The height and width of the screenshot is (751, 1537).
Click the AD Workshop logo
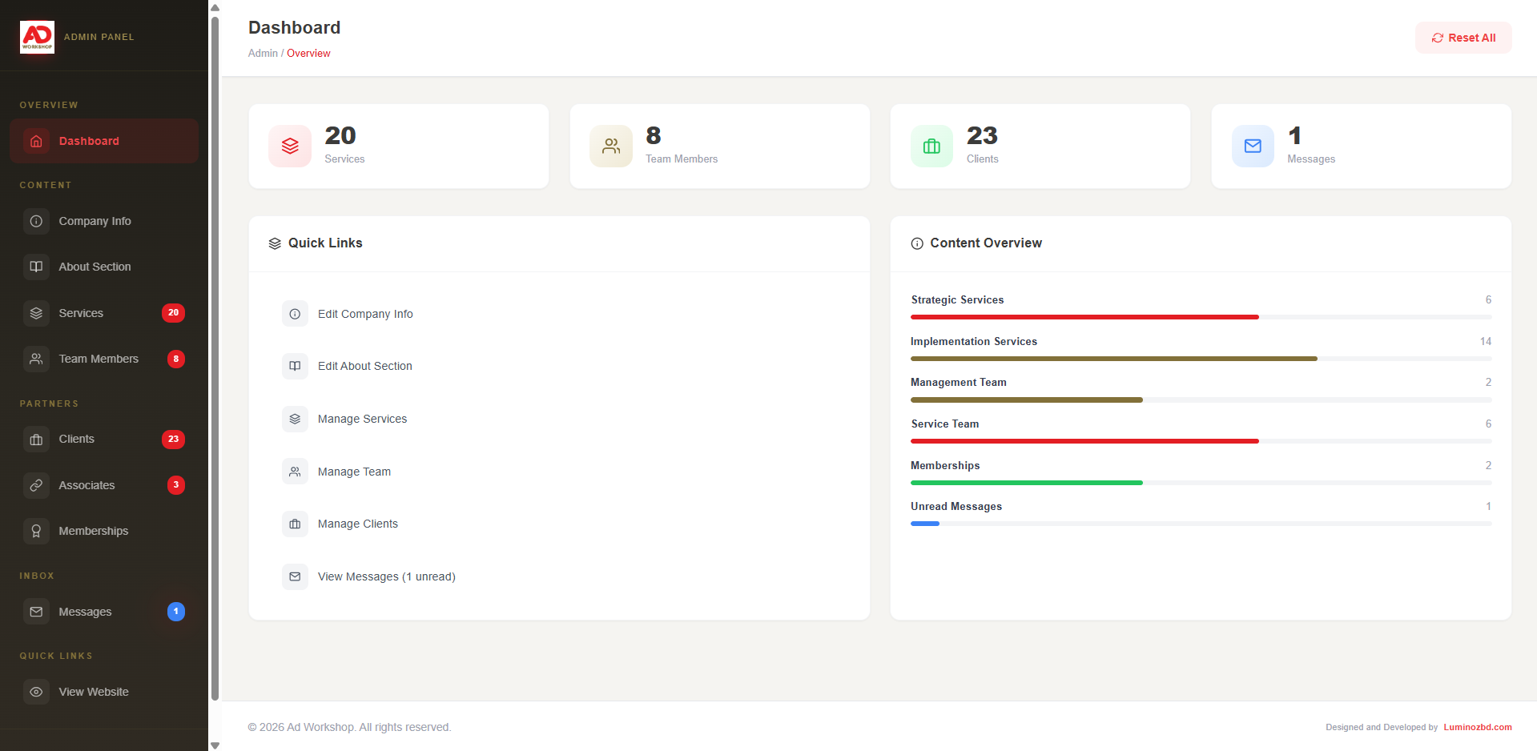pos(37,37)
